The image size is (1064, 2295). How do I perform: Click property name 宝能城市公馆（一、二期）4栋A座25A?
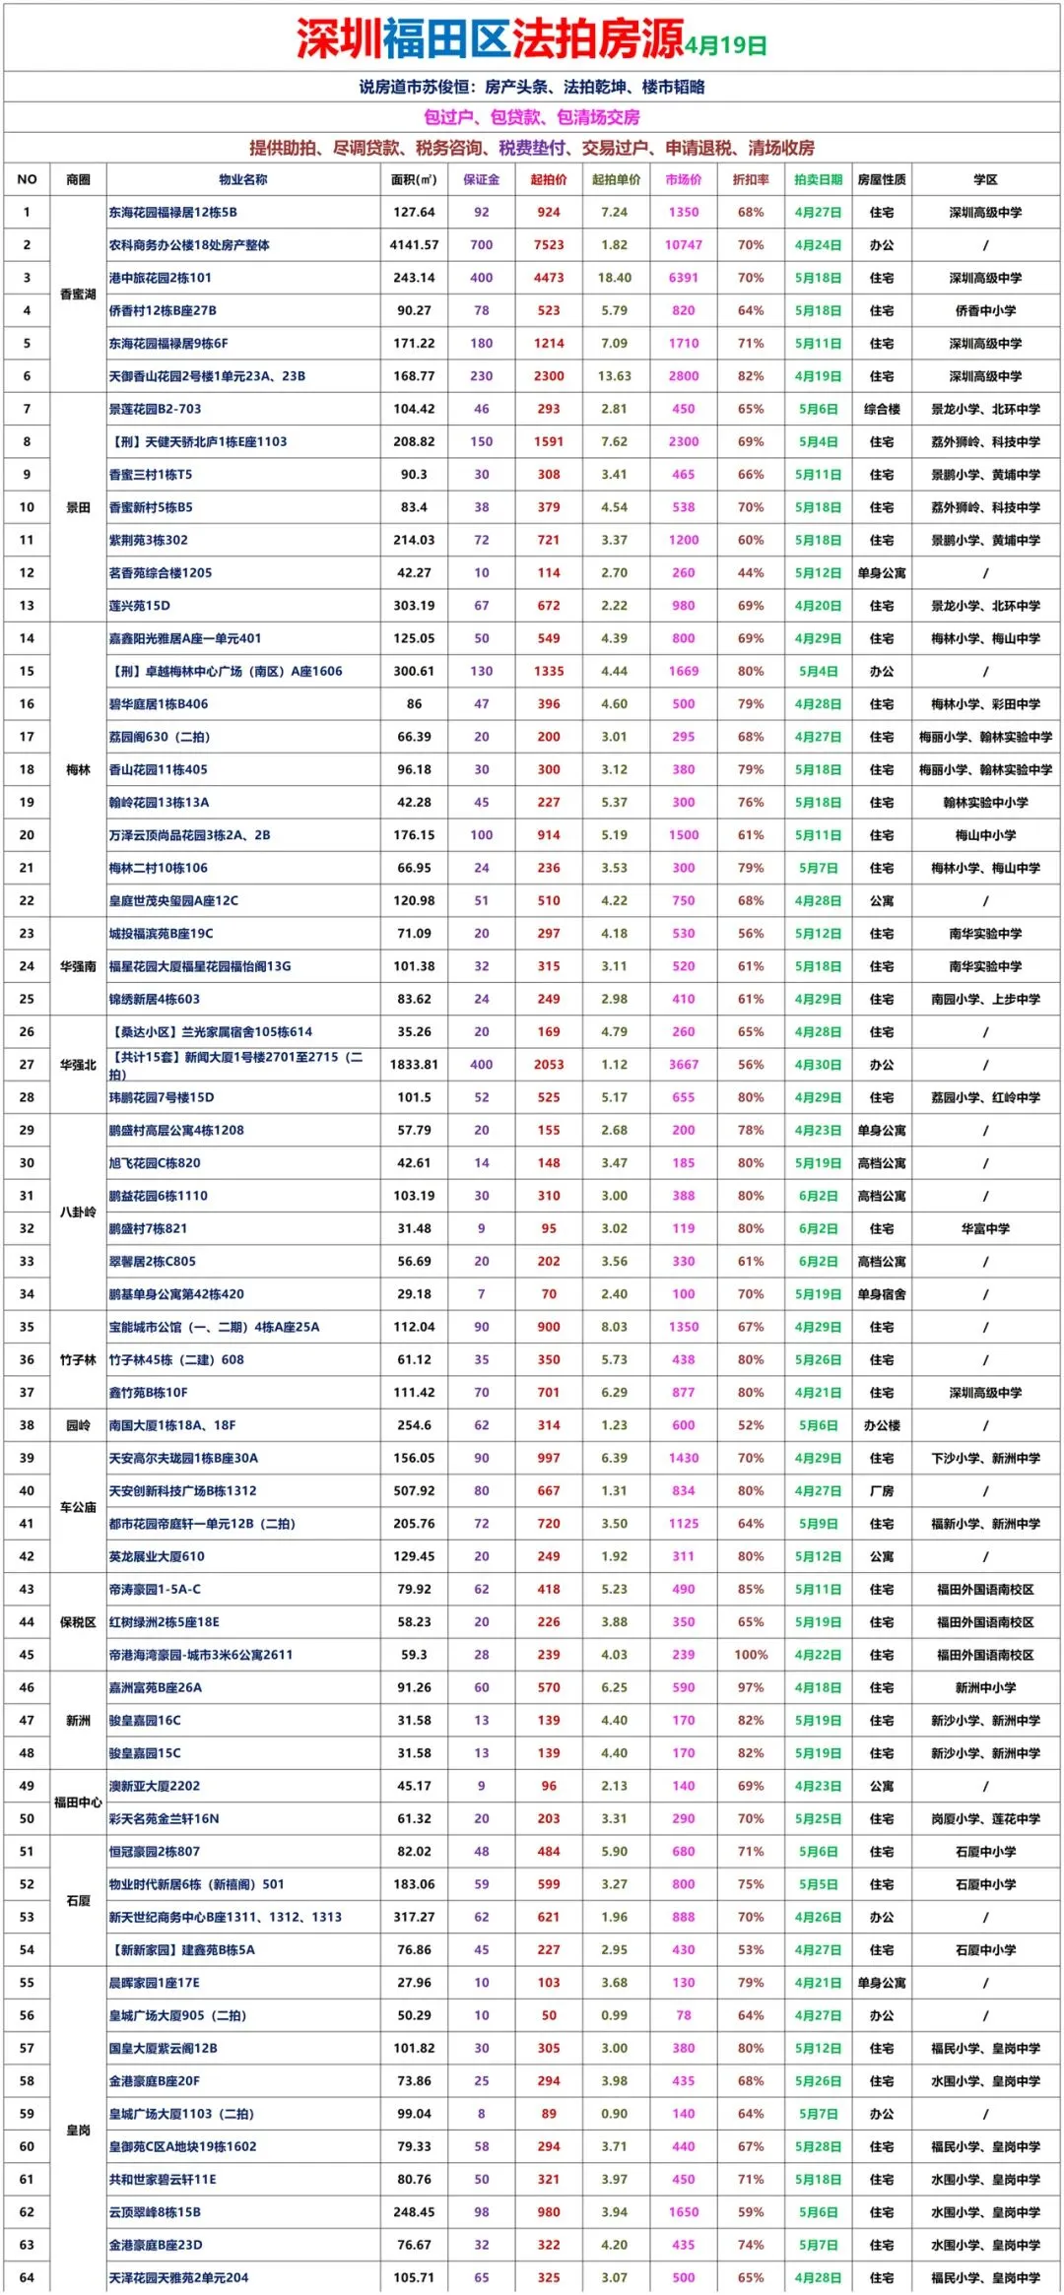(214, 1327)
